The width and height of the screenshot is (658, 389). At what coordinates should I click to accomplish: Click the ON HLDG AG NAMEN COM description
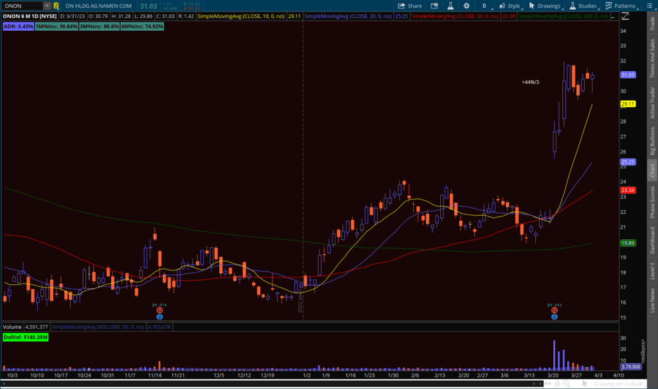click(x=98, y=6)
